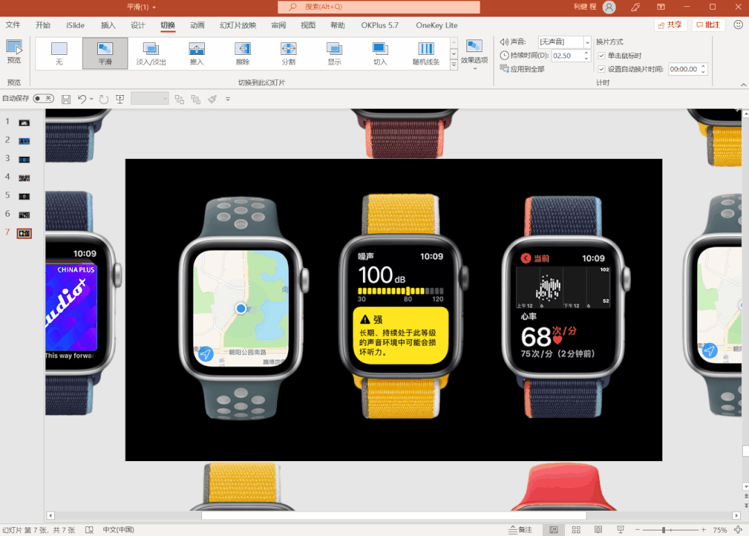Click the save icon in quick access toolbar
The image size is (749, 536).
tap(66, 99)
